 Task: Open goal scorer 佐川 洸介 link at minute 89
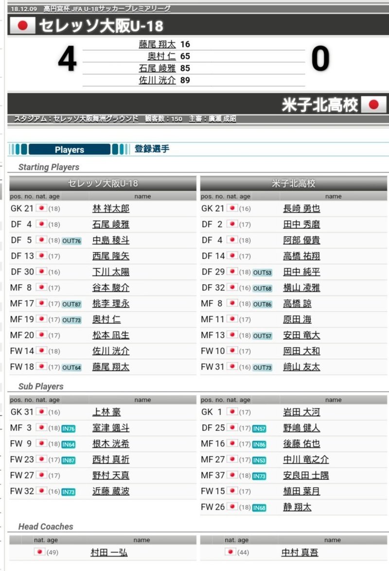pyautogui.click(x=157, y=80)
